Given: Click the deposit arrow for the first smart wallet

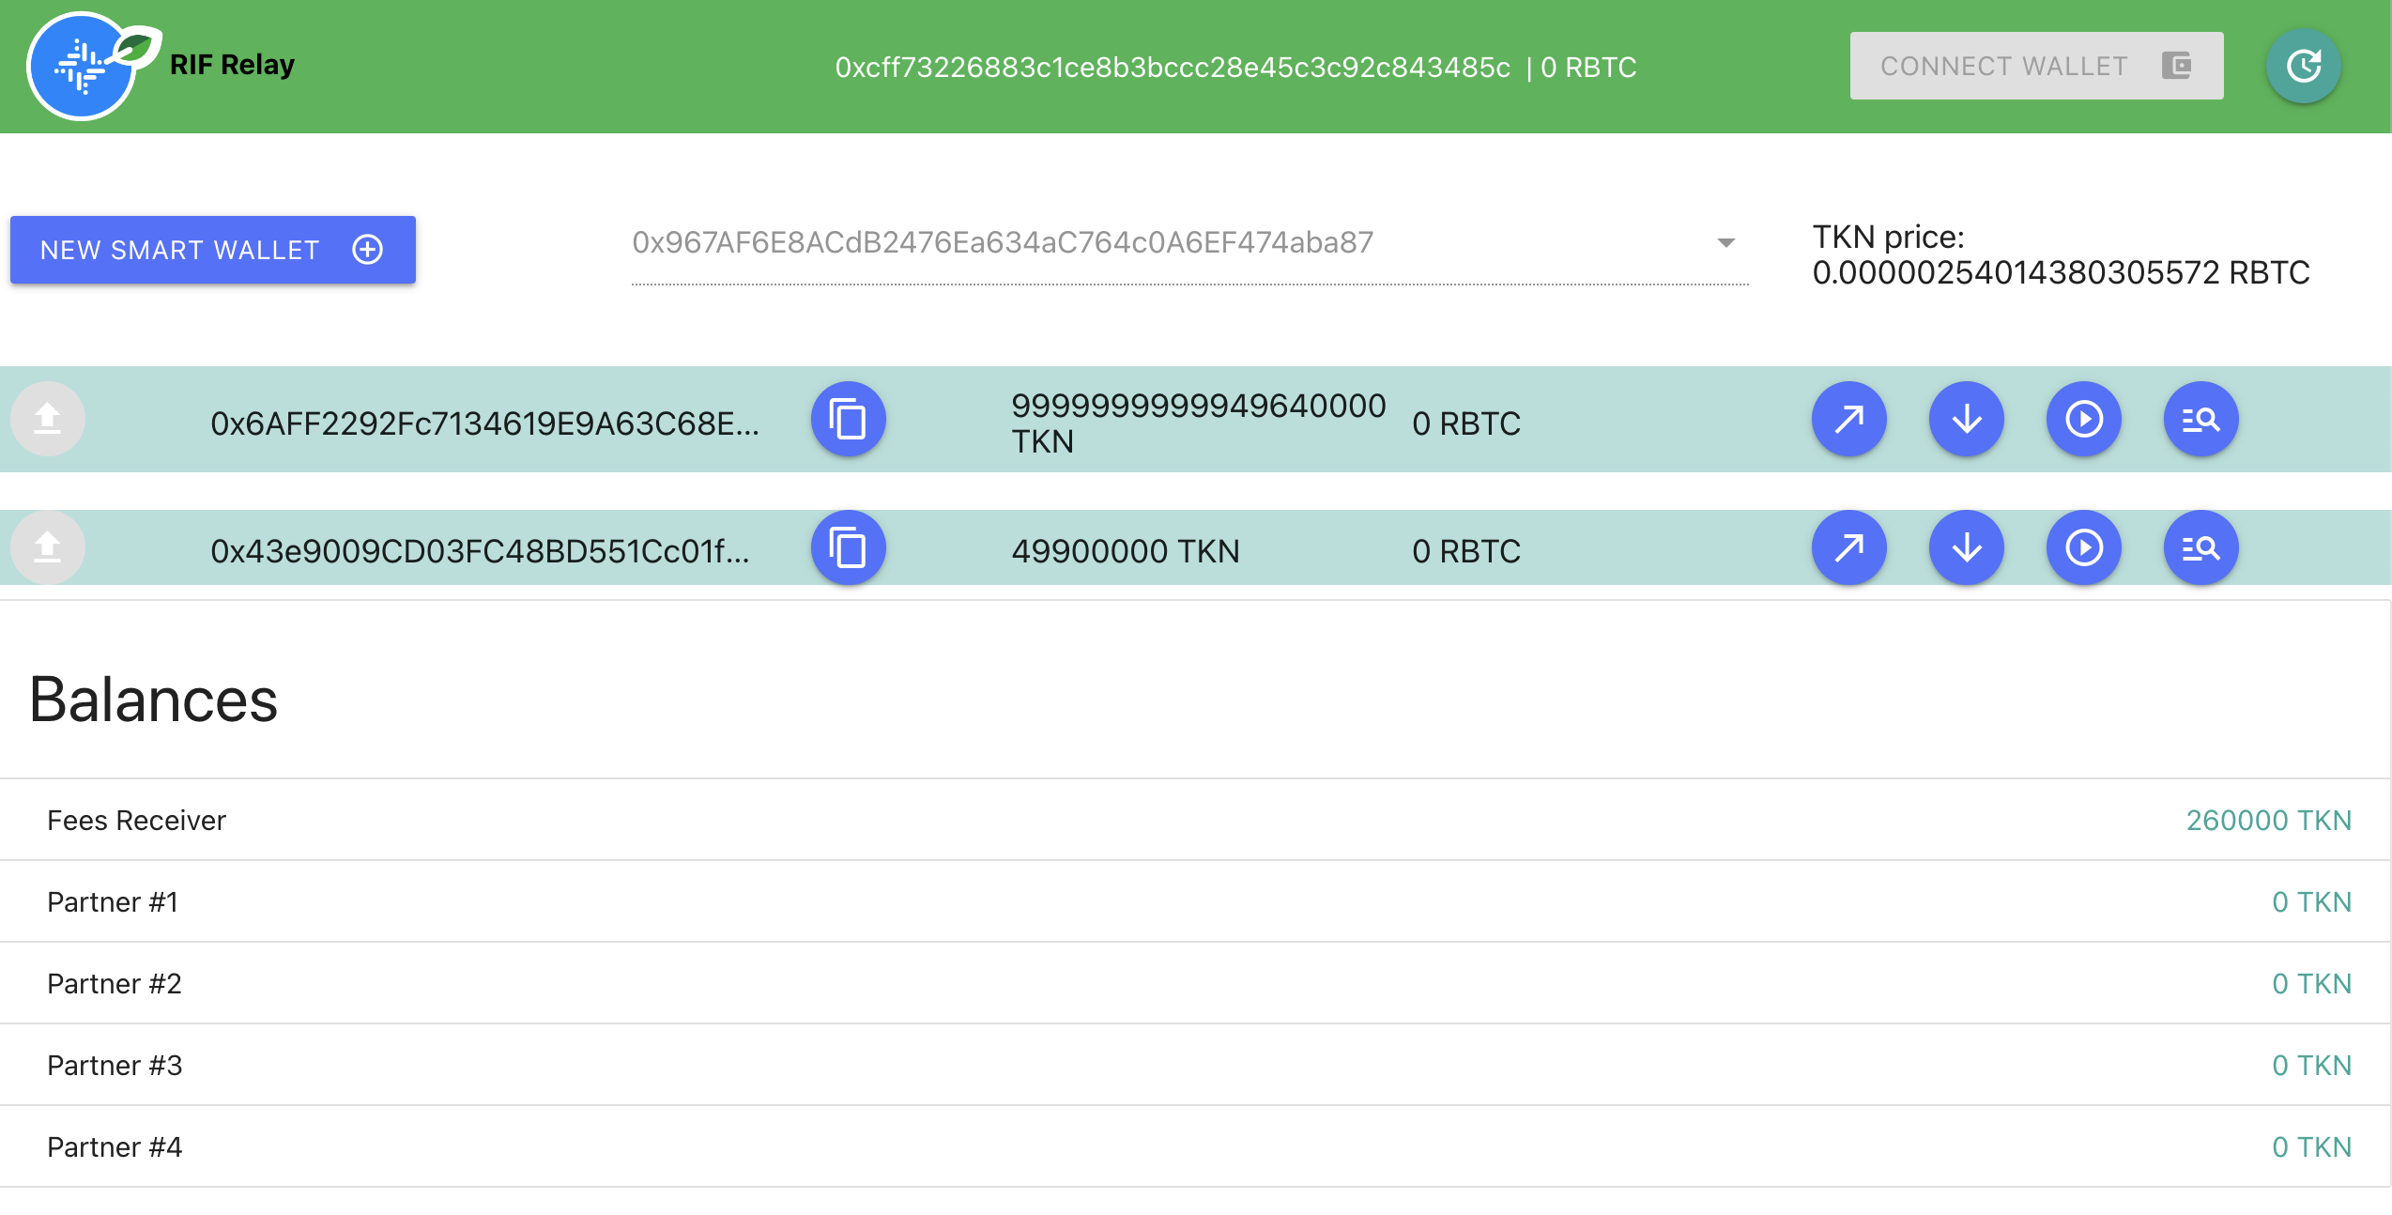Looking at the screenshot, I should [1966, 420].
